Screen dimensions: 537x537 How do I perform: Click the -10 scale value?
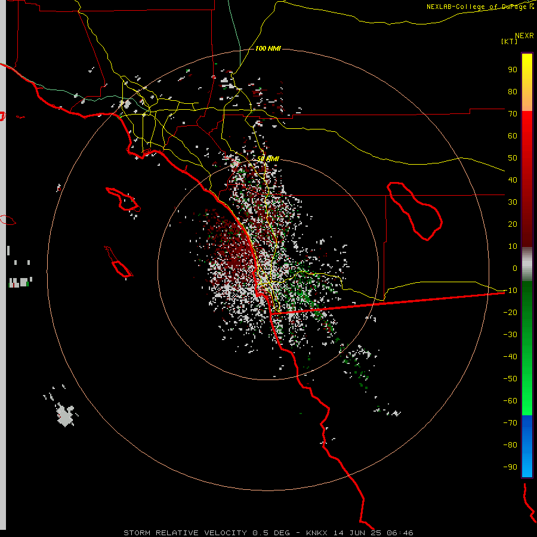510,291
